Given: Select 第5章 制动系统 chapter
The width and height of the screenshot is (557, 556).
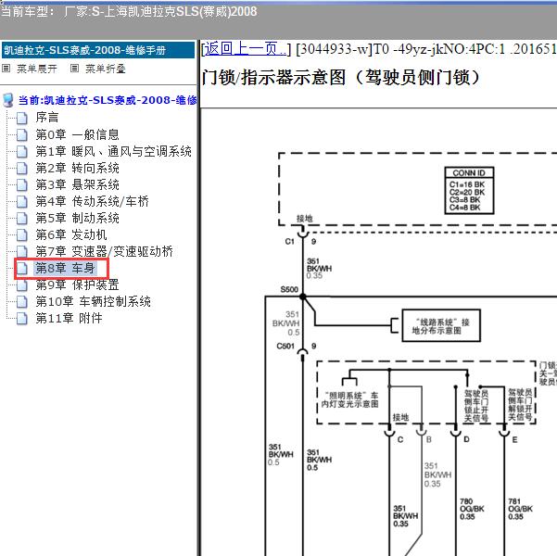Looking at the screenshot, I should point(77,218).
